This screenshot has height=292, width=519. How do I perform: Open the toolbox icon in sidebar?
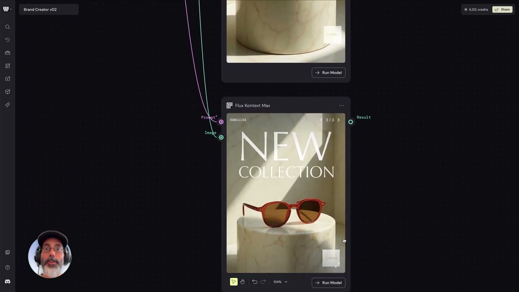coord(7,53)
